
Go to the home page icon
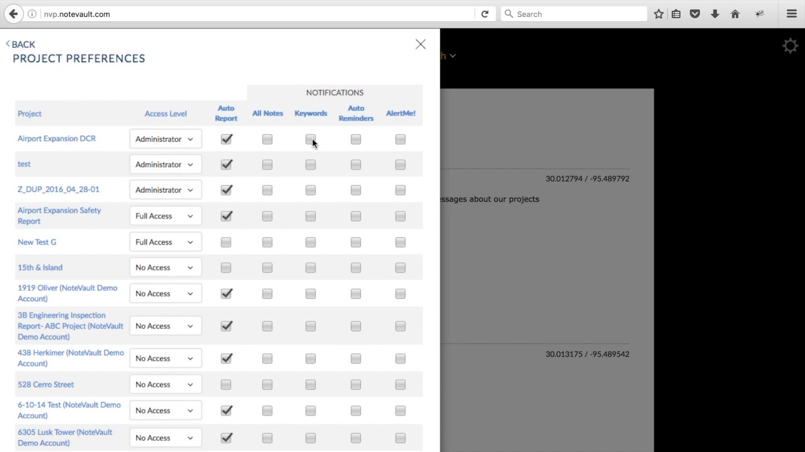pos(735,14)
